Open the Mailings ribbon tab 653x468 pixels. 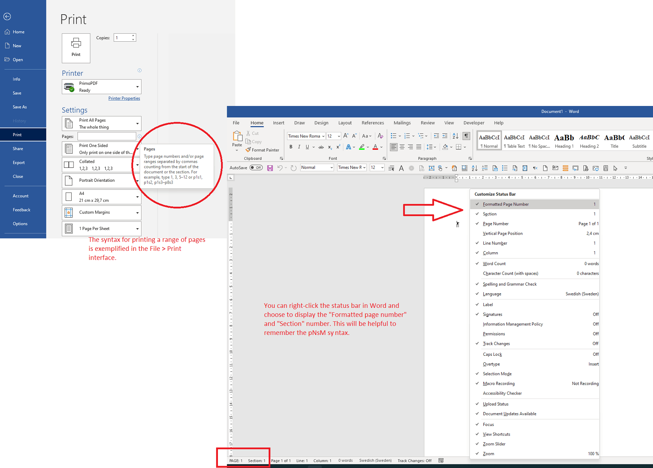[x=402, y=123]
